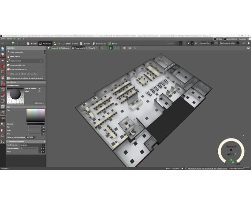The height and width of the screenshot is (204, 251).
Task: Click the 'Pintar material' tool
Action: click(15, 56)
